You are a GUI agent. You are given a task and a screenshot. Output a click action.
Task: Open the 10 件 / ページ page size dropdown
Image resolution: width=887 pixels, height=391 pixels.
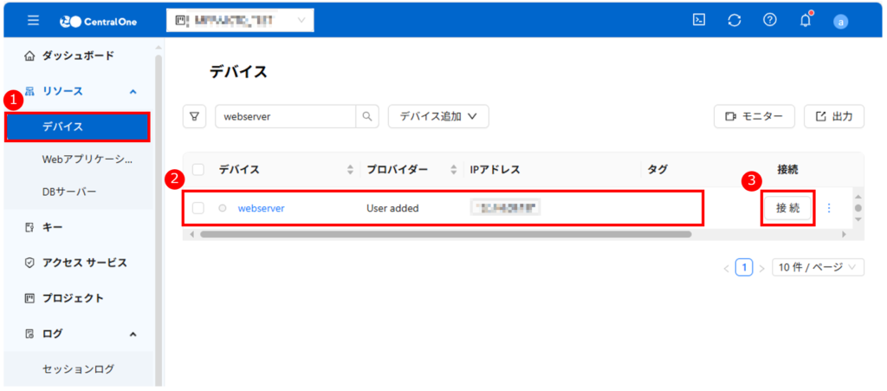click(x=818, y=267)
